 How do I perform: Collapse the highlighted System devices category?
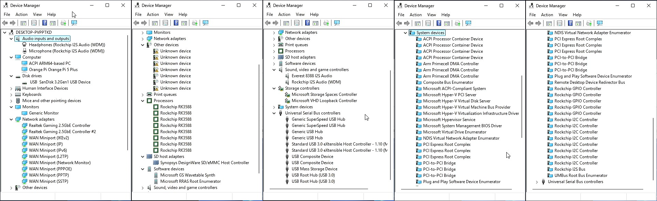point(406,33)
